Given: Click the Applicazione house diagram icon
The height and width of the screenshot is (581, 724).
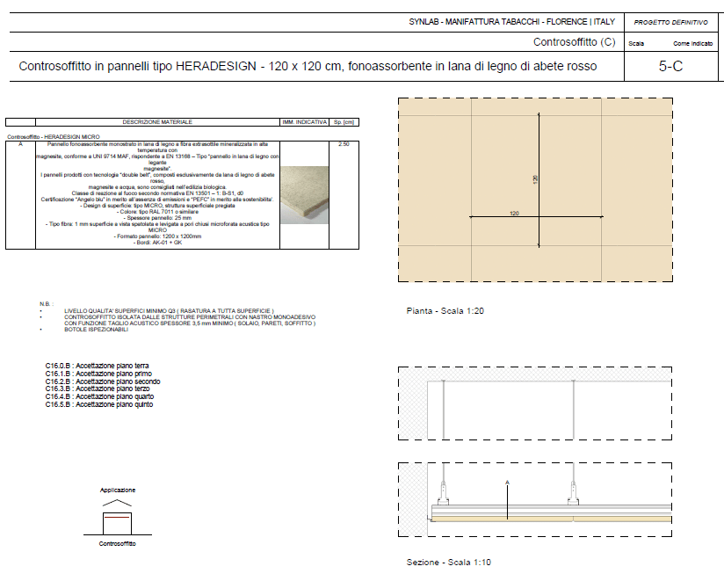Looking at the screenshot, I should [117, 518].
